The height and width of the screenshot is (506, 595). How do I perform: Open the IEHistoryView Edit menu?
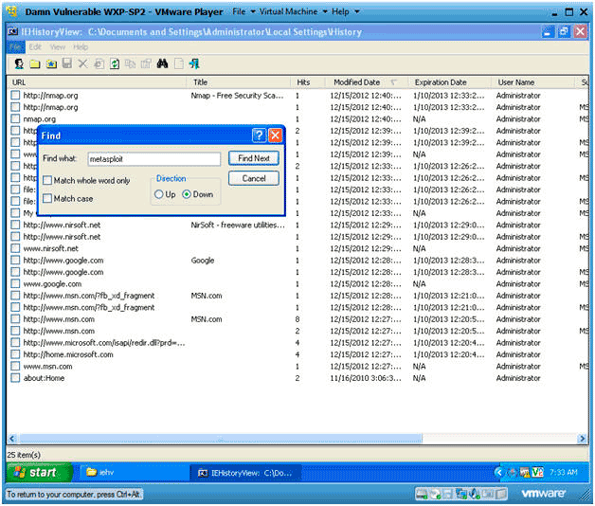click(35, 47)
